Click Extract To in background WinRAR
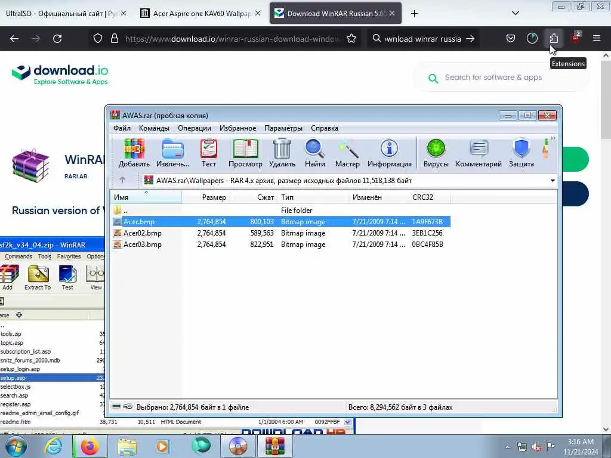The image size is (611, 458). pos(38,277)
